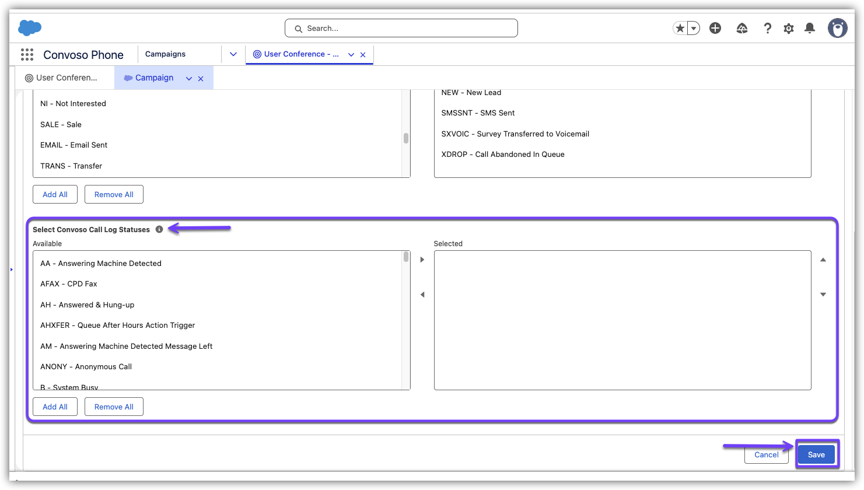The width and height of the screenshot is (864, 490).
Task: Move selection to Selected with right arrow
Action: [422, 260]
